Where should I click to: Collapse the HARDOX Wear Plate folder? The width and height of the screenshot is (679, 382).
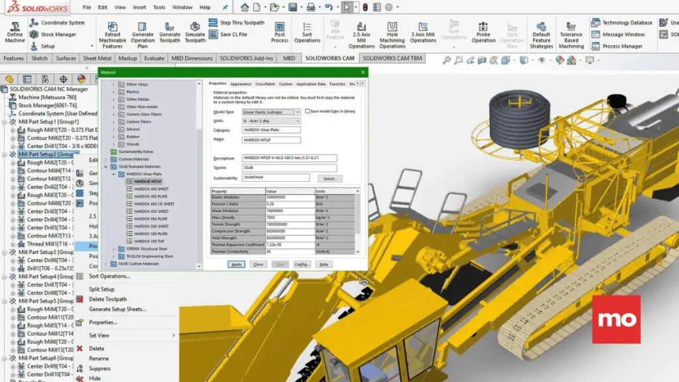click(x=114, y=174)
